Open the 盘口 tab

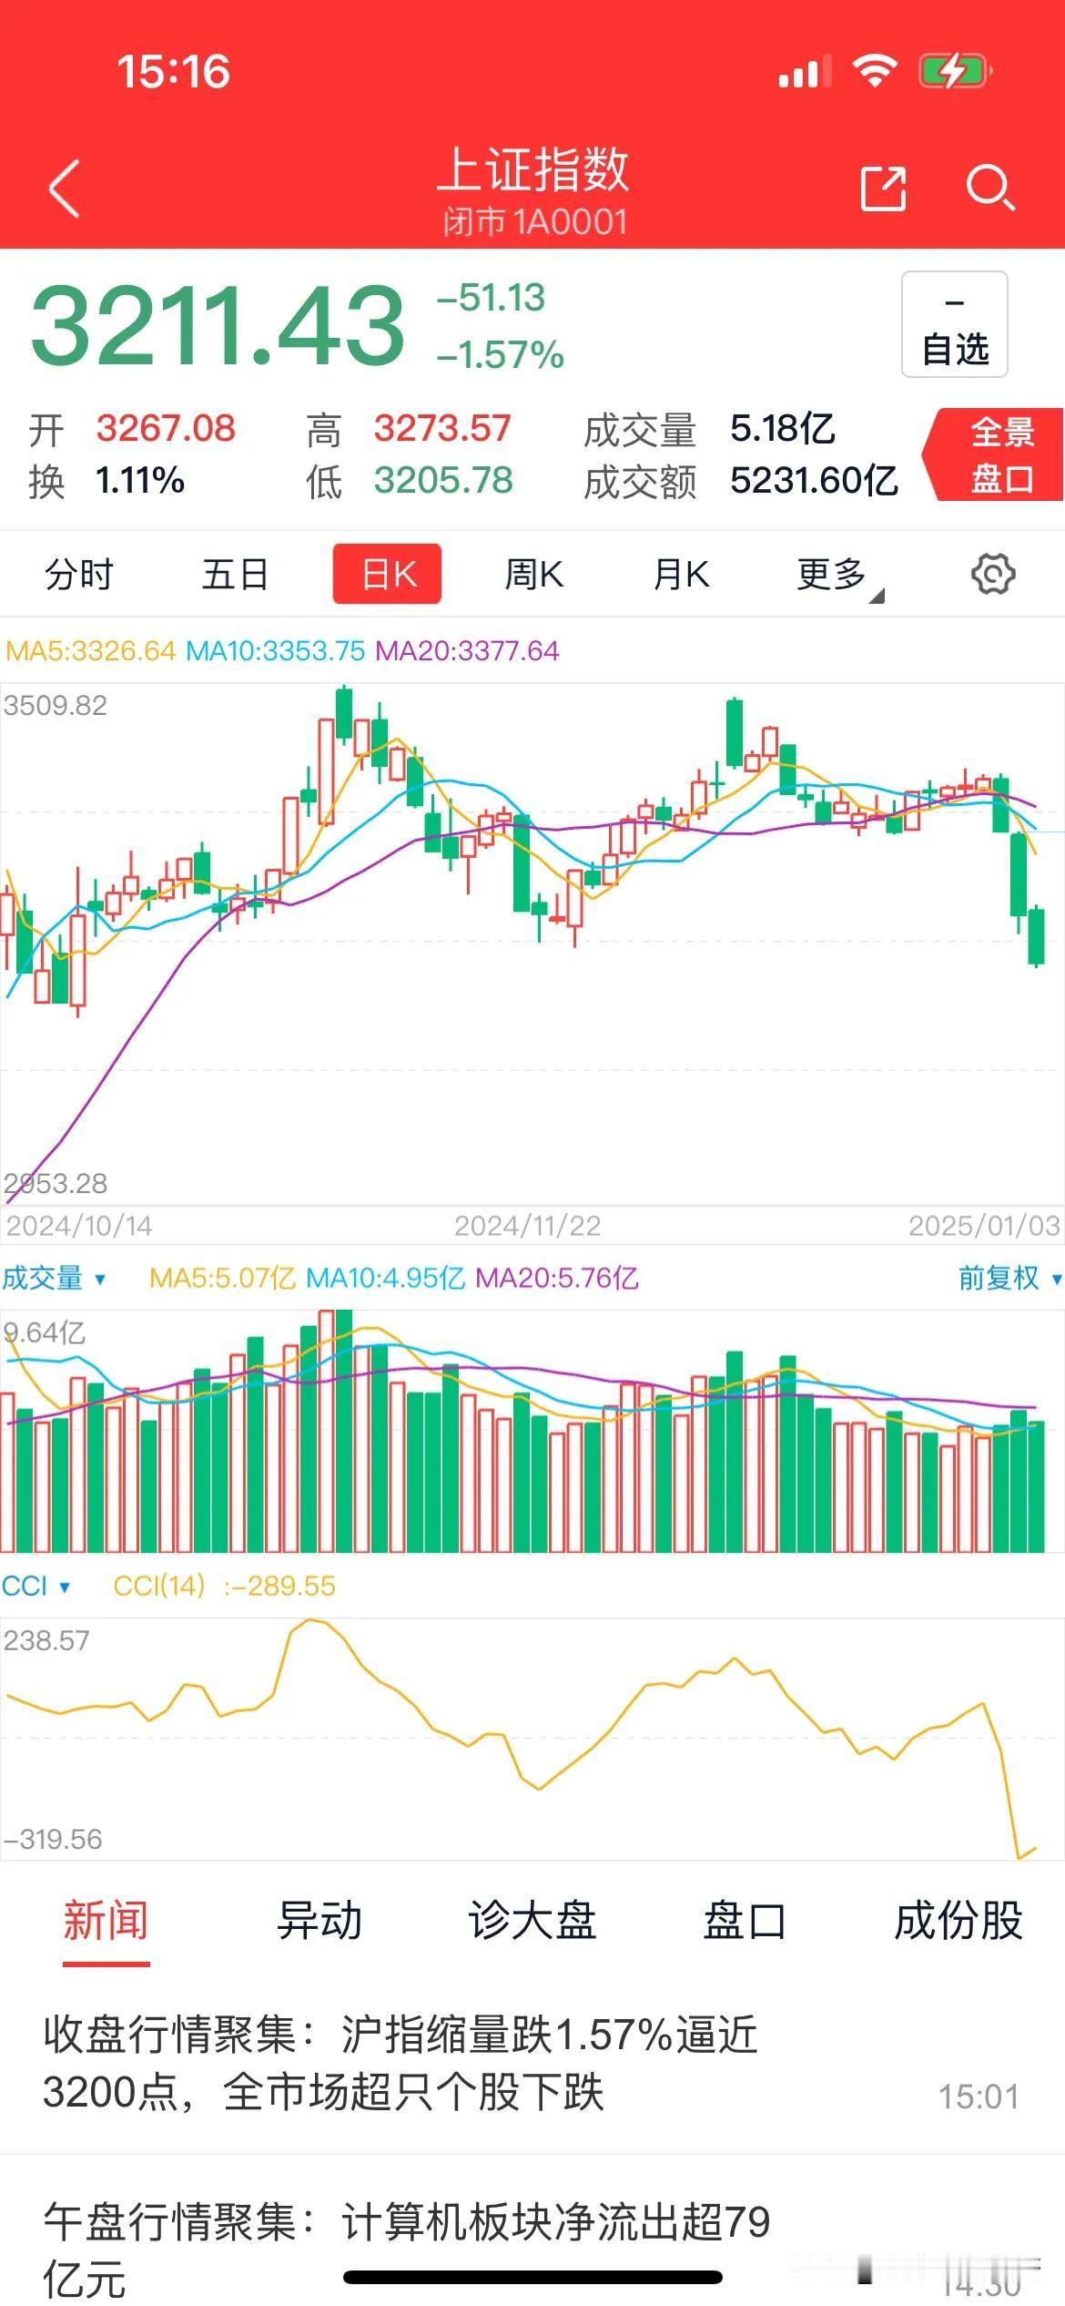745,1921
